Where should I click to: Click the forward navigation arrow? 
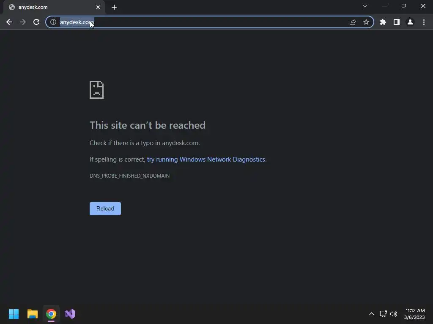pyautogui.click(x=23, y=22)
